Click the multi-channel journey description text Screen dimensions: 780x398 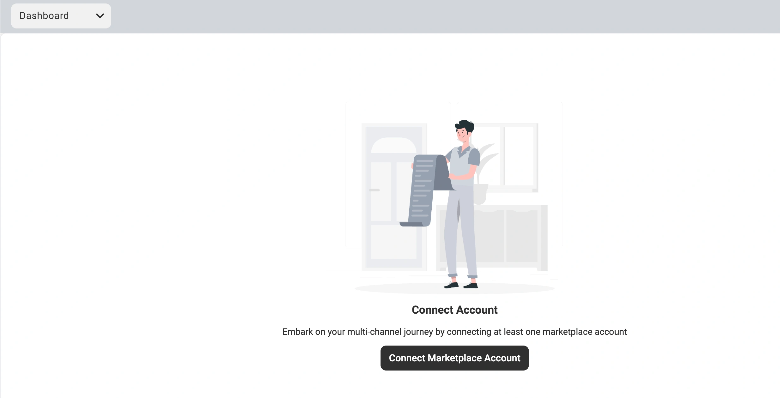[454, 331]
